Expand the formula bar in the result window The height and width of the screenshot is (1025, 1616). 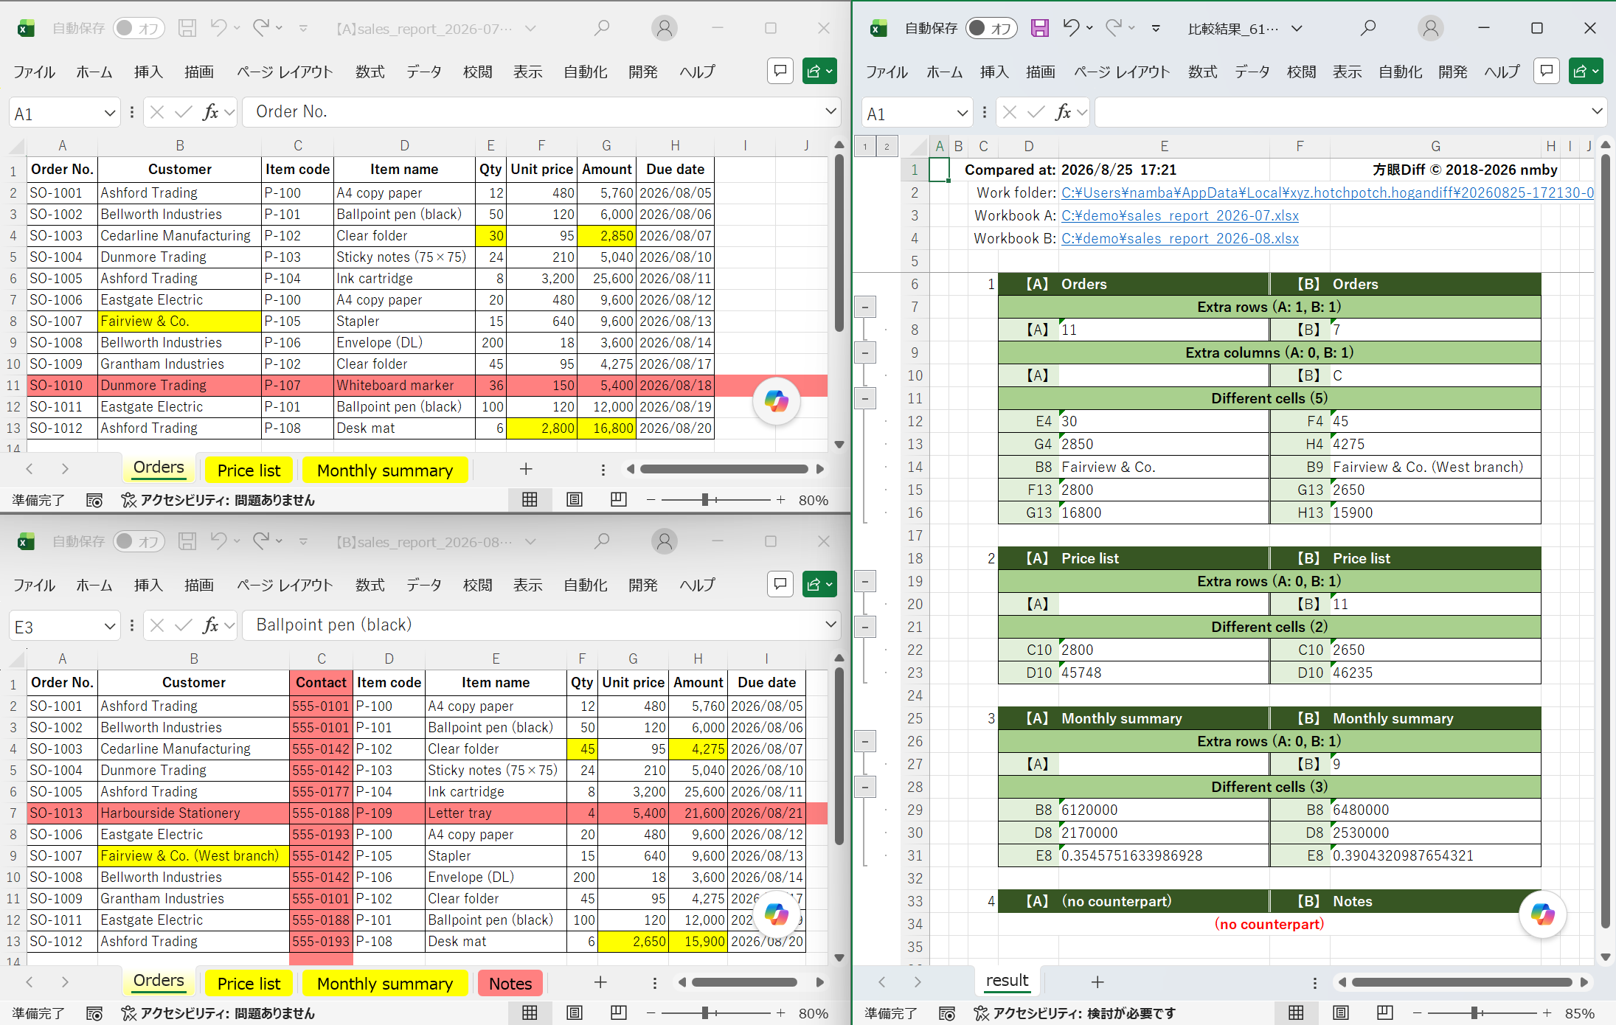pos(1597,111)
